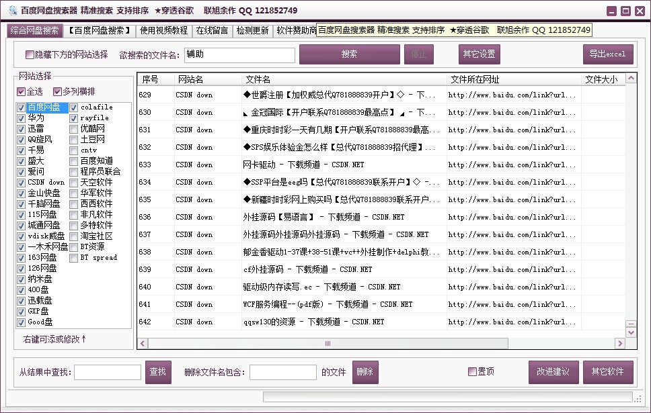The image size is (651, 413).
Task: Select the 程序员联合 site entry
Action: 100,172
